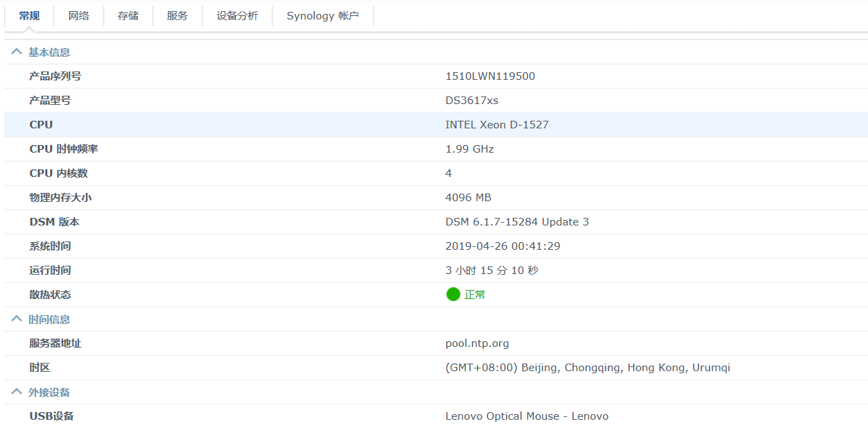Select the pool.ntp.org server address value

click(476, 343)
